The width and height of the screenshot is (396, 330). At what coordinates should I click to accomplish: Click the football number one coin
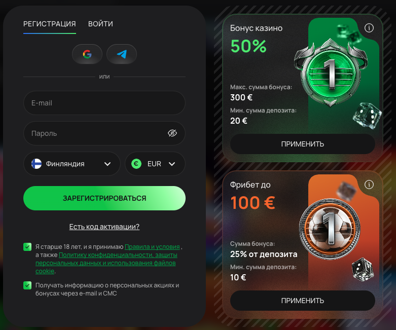pos(330,229)
